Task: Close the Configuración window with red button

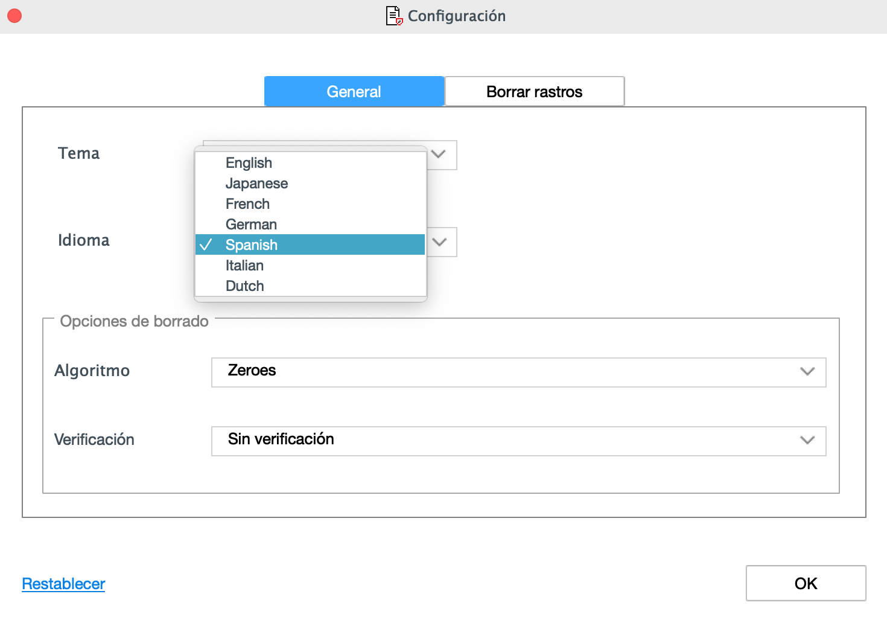Action: 14,16
